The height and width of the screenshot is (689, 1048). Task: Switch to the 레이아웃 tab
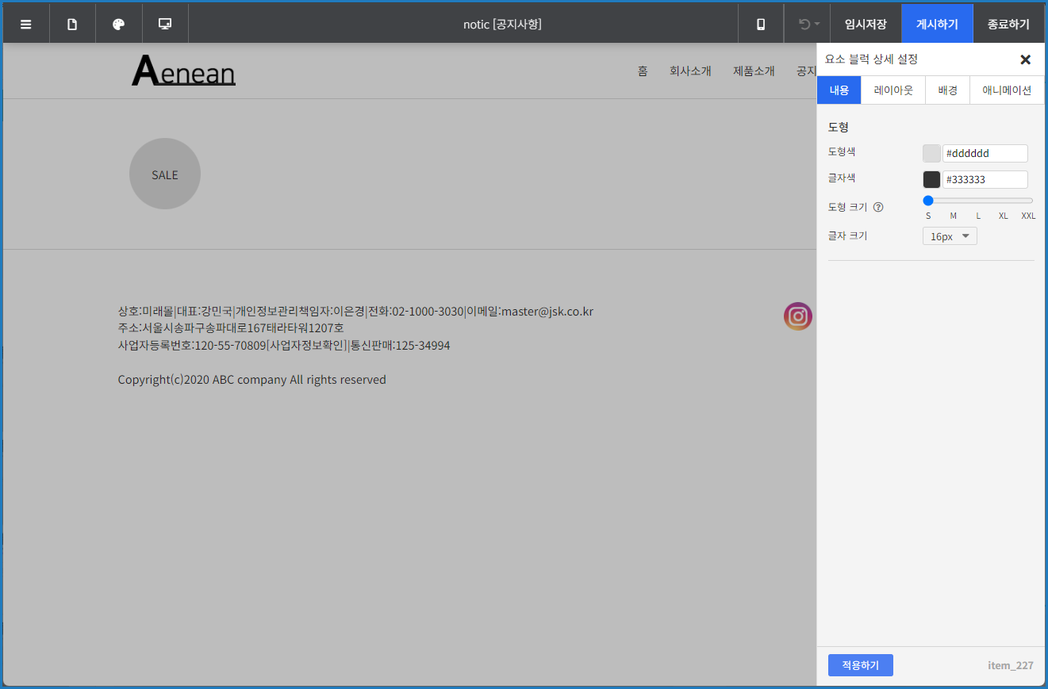click(x=893, y=90)
